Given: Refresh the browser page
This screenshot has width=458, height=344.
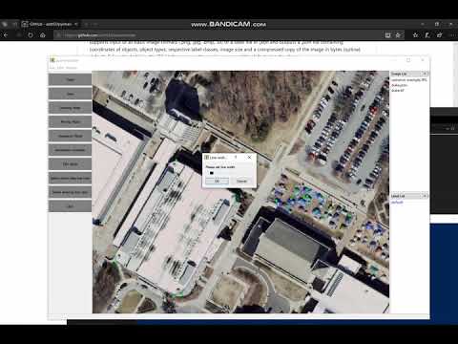Looking at the screenshot, I should [x=31, y=35].
